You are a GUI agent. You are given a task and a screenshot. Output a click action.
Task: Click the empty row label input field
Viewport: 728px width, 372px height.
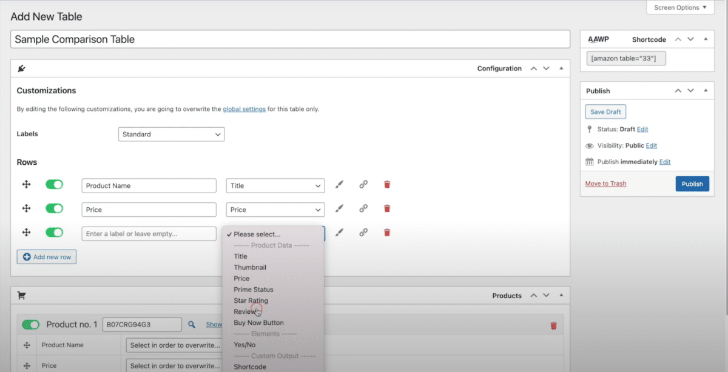pos(149,233)
